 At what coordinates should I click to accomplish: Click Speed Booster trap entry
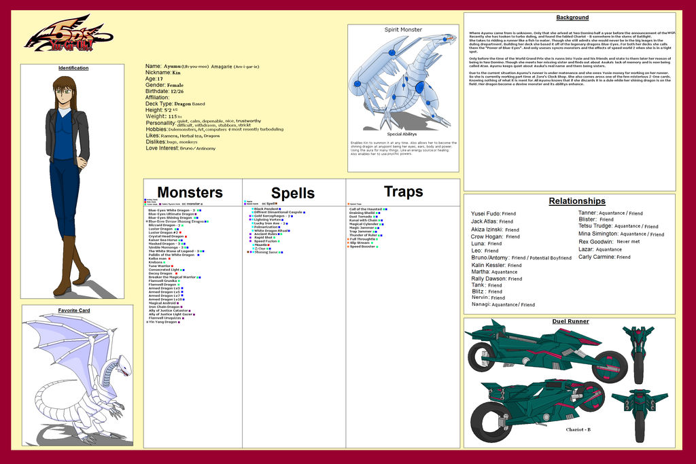point(363,247)
